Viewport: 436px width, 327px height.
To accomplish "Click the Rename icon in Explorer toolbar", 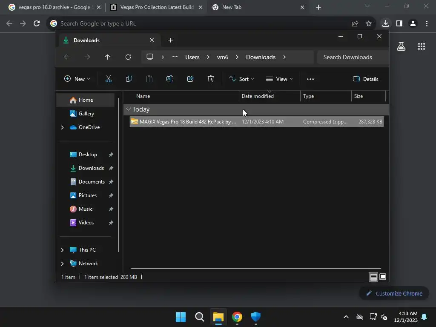I will 169,79.
